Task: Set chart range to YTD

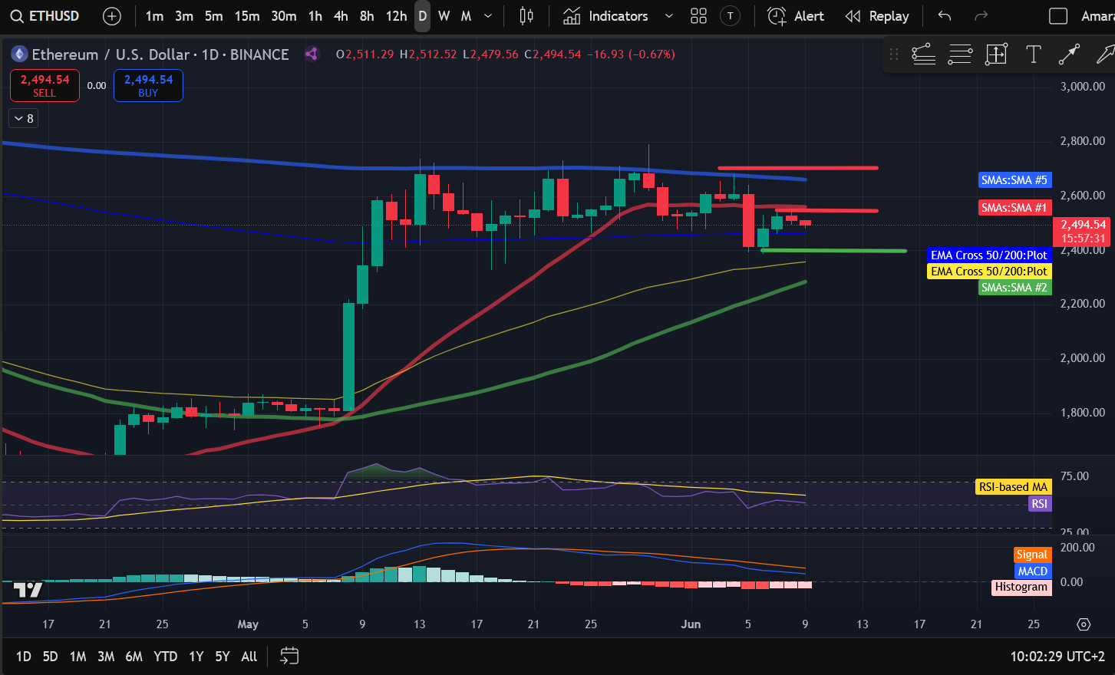Action: click(x=166, y=656)
